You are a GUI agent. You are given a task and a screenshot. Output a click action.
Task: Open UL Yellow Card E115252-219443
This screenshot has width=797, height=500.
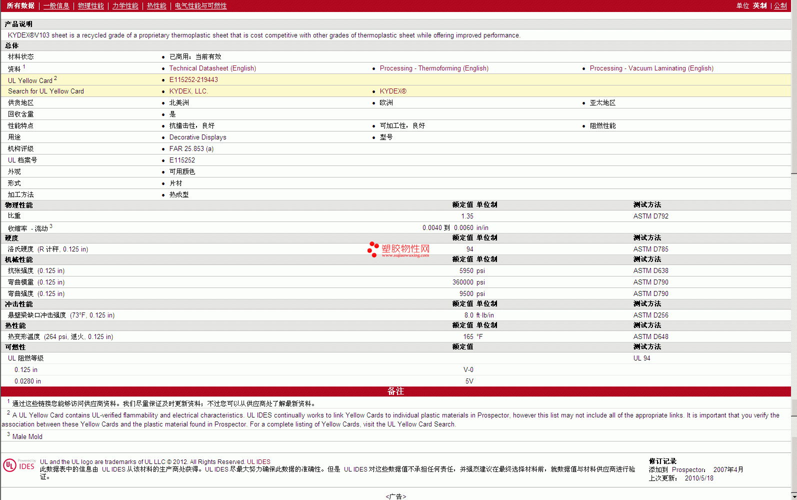point(193,80)
